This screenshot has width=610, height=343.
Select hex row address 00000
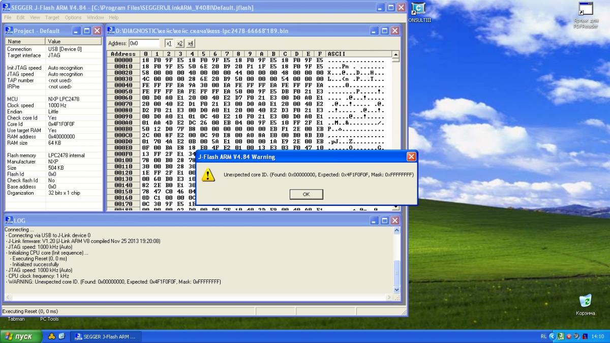pos(123,60)
